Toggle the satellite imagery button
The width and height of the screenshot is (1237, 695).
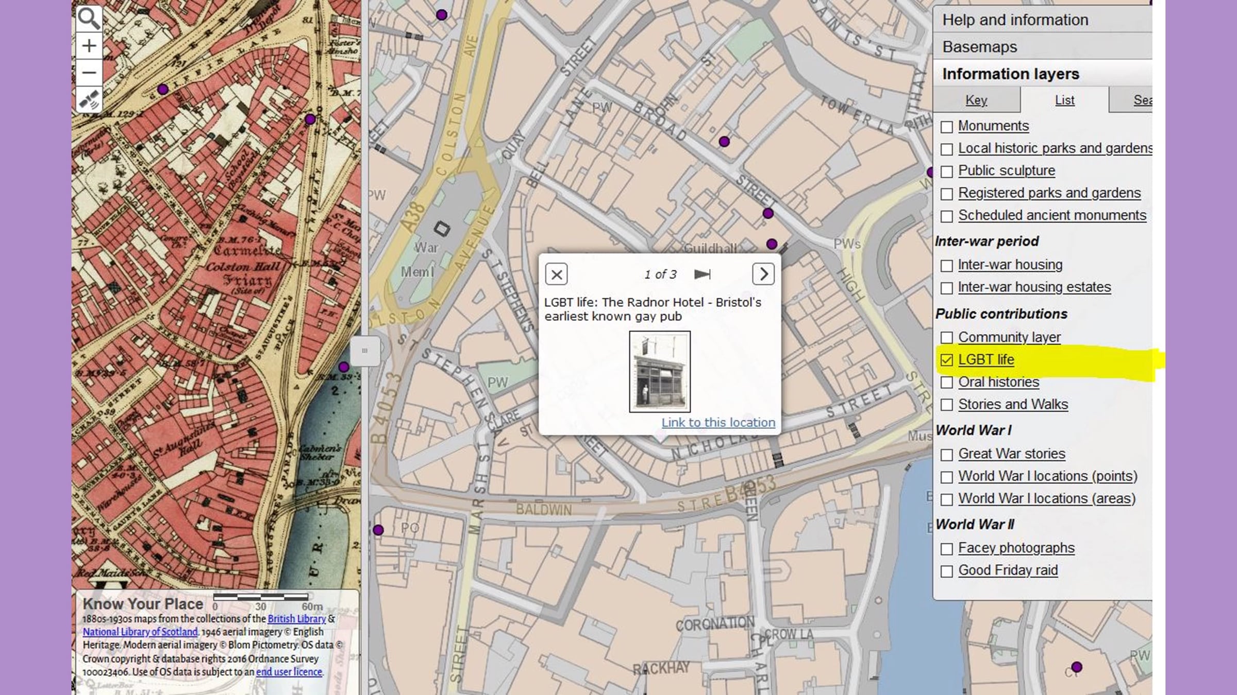(89, 99)
